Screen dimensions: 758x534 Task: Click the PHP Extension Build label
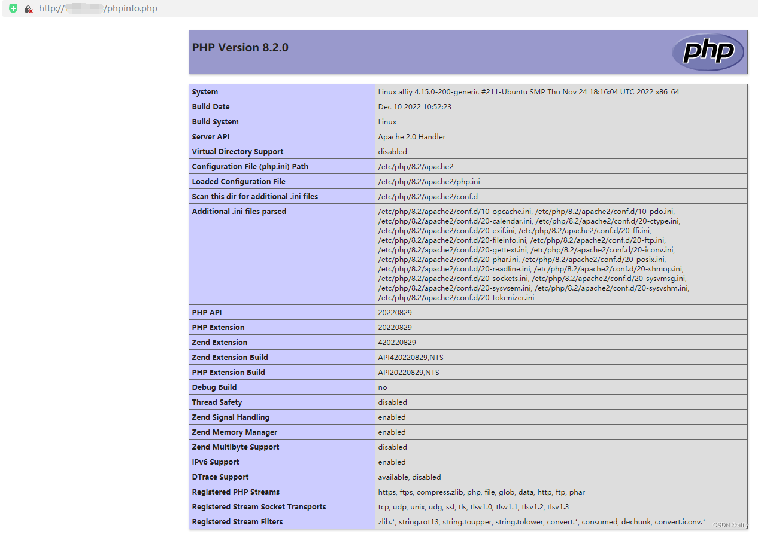229,373
